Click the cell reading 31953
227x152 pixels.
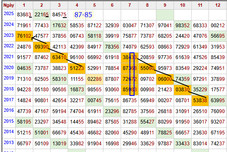[x=218, y=47]
